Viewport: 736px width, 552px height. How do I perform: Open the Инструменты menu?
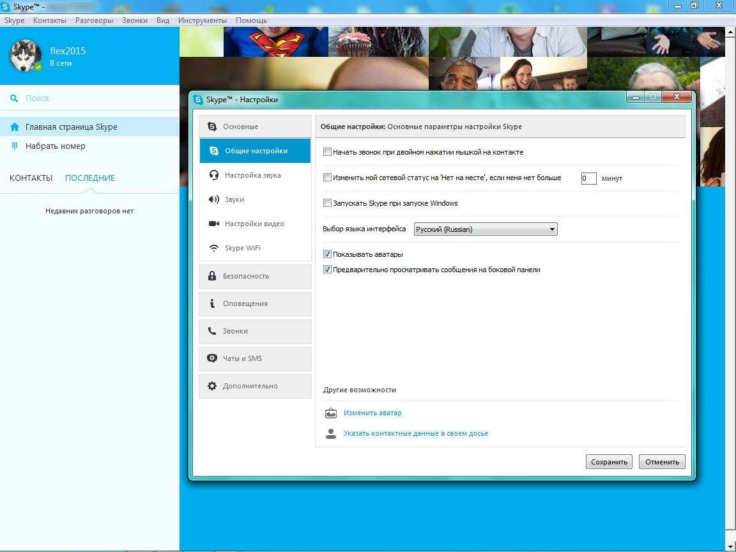pyautogui.click(x=203, y=20)
